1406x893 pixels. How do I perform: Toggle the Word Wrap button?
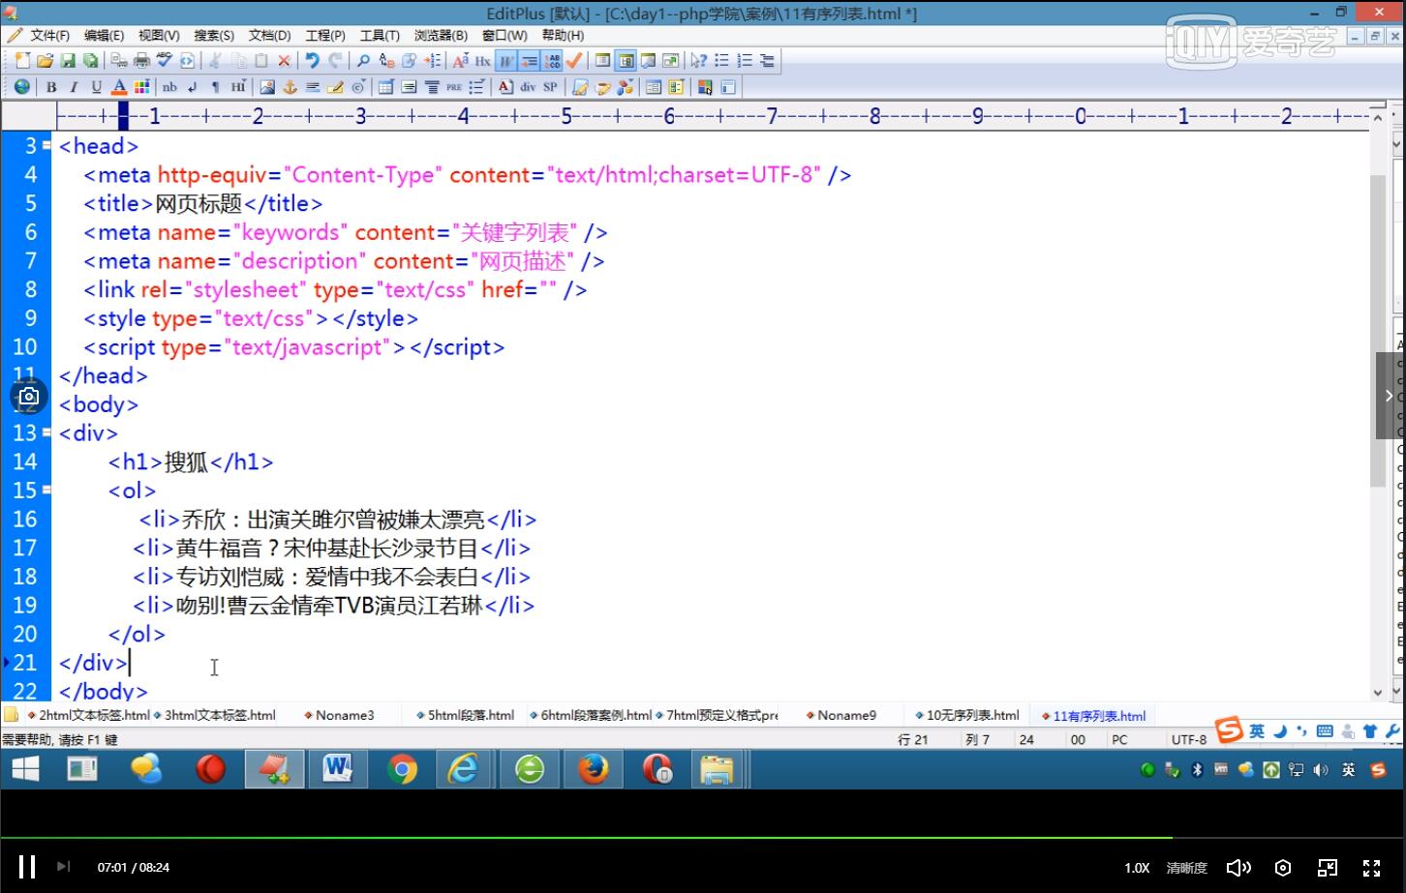coord(506,60)
